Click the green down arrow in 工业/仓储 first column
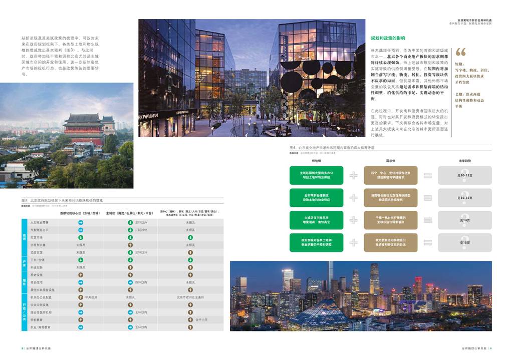The height and width of the screenshot is (363, 513). tap(81, 260)
